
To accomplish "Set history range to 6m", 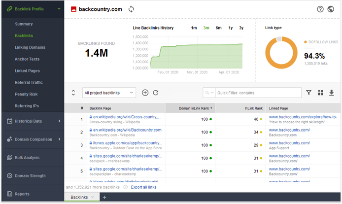I will tap(218, 28).
